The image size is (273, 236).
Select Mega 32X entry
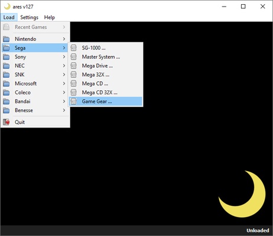tap(105, 75)
